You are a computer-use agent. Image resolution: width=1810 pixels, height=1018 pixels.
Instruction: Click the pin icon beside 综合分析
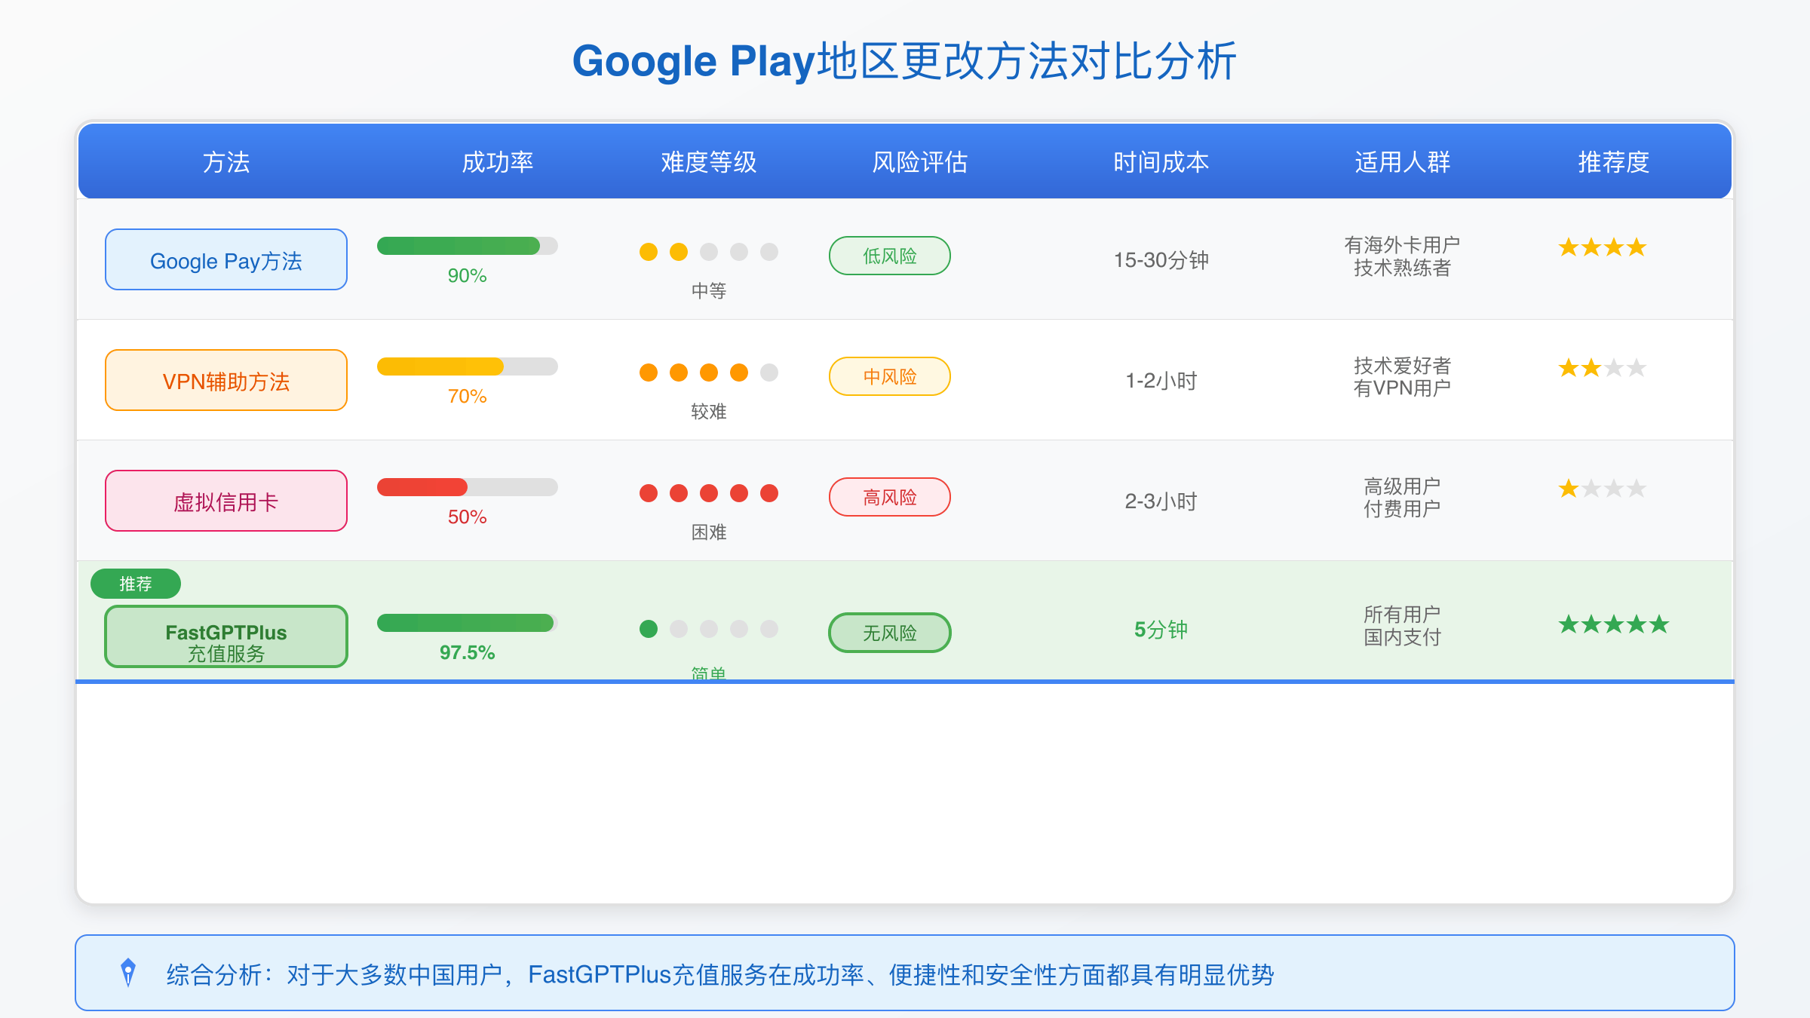pyautogui.click(x=128, y=973)
